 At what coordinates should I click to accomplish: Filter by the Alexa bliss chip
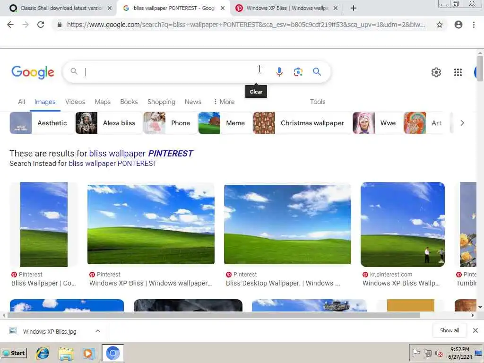[x=108, y=123]
